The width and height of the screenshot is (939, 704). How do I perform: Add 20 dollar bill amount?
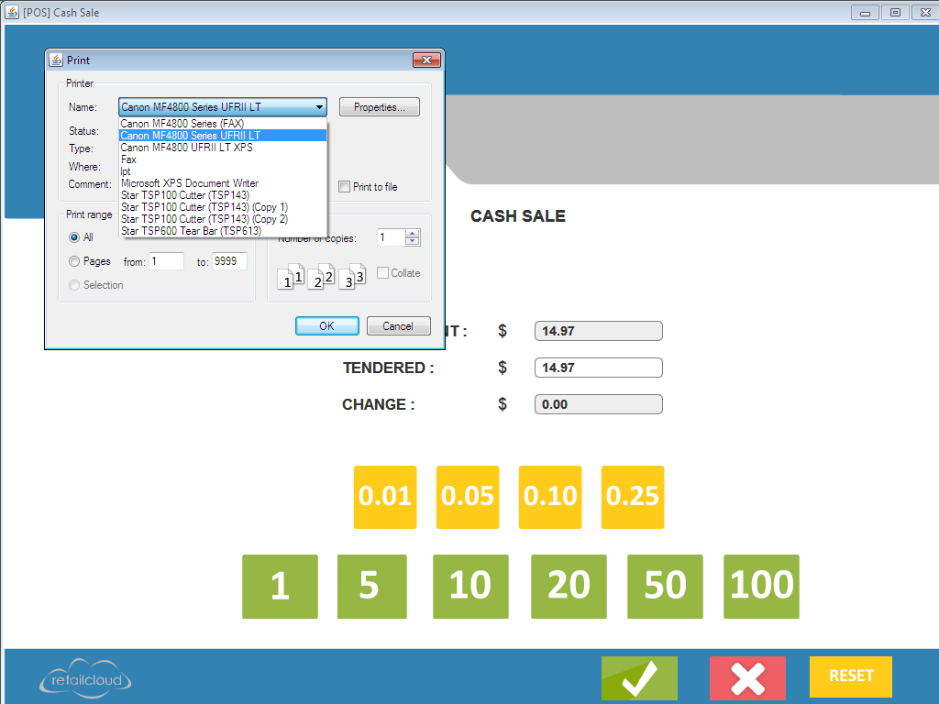(569, 586)
